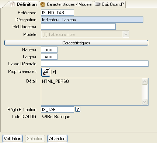Screen dimensions: 157x143
Task: Click the Détail scrollbar up arrow
Action: [x=145, y=81]
